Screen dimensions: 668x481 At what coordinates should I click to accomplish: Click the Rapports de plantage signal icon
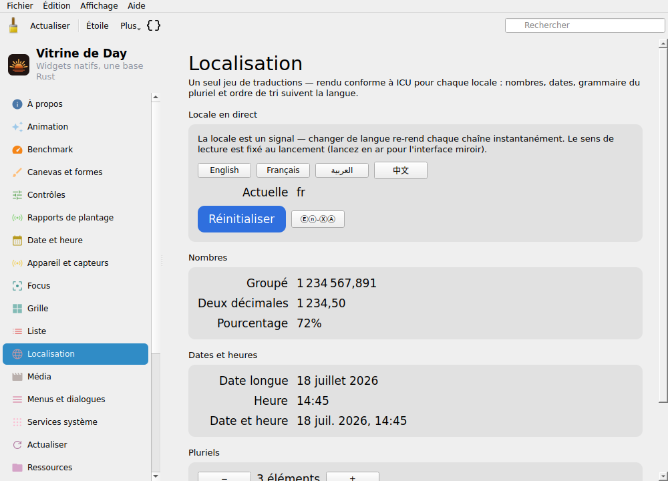pyautogui.click(x=17, y=218)
